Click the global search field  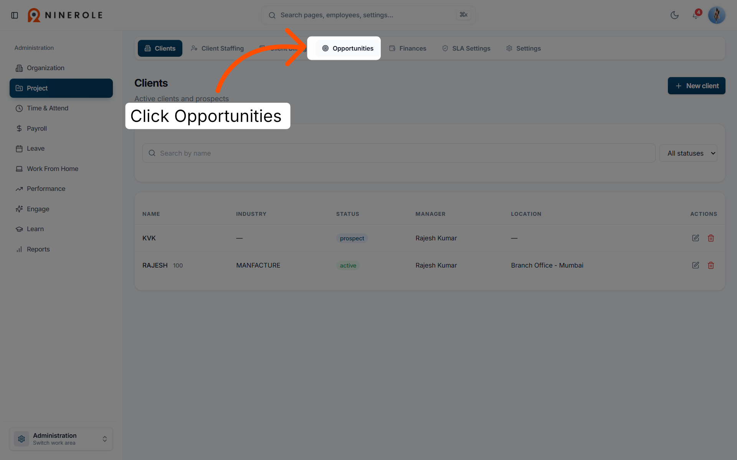point(368,15)
